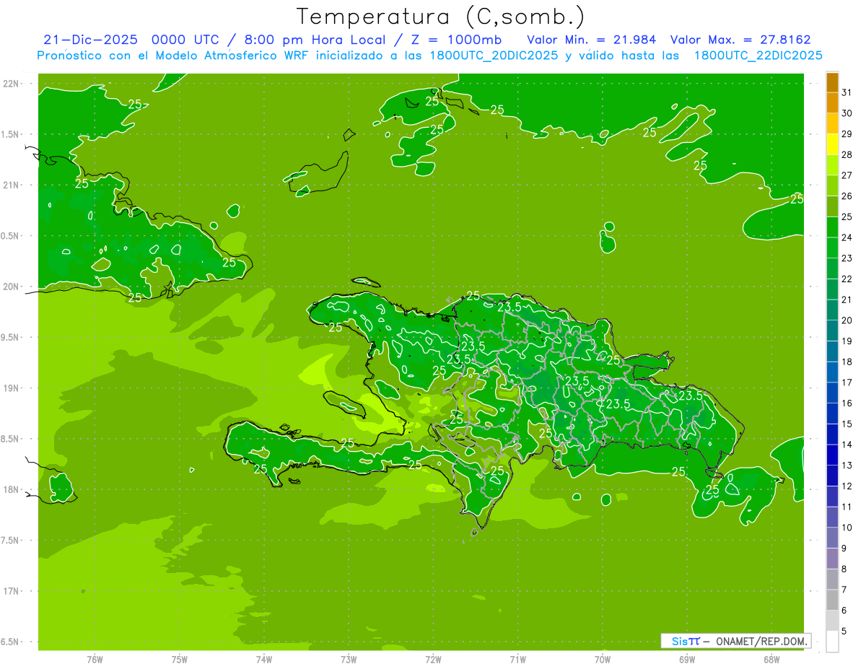Pick the white legend swatch below 5

(832, 642)
